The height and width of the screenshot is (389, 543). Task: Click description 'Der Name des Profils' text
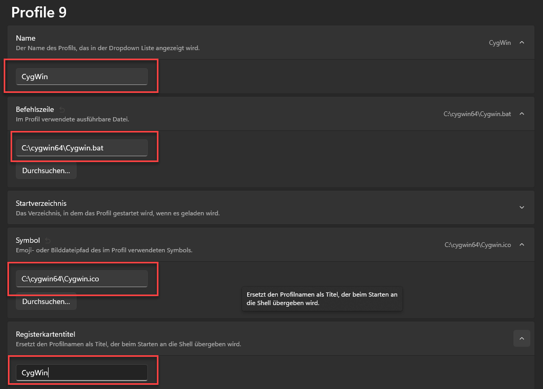108,48
